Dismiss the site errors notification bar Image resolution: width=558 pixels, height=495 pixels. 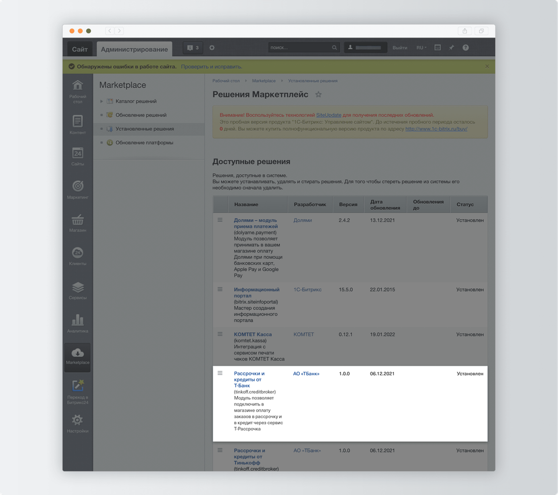click(x=487, y=66)
